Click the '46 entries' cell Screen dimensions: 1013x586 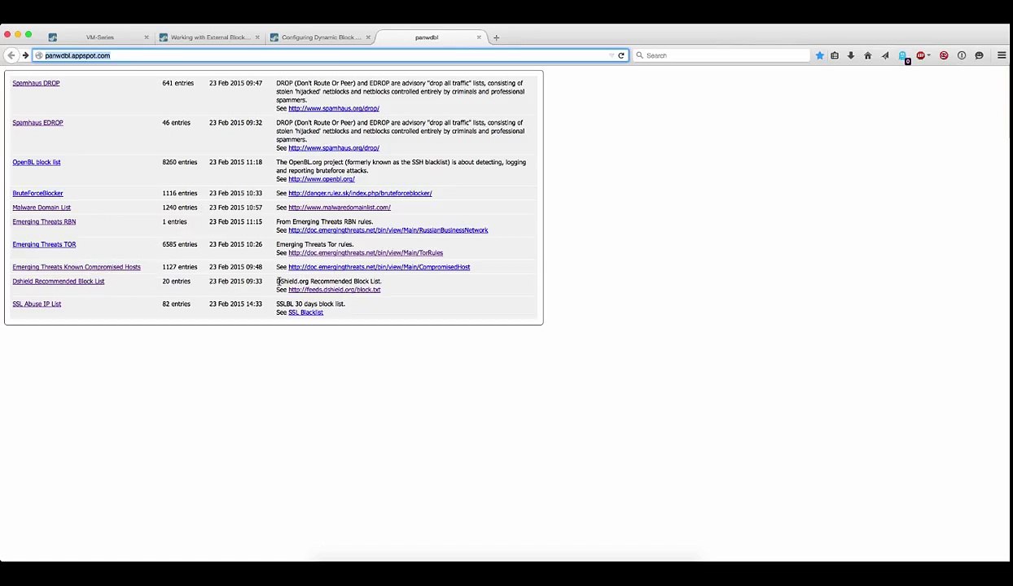176,123
